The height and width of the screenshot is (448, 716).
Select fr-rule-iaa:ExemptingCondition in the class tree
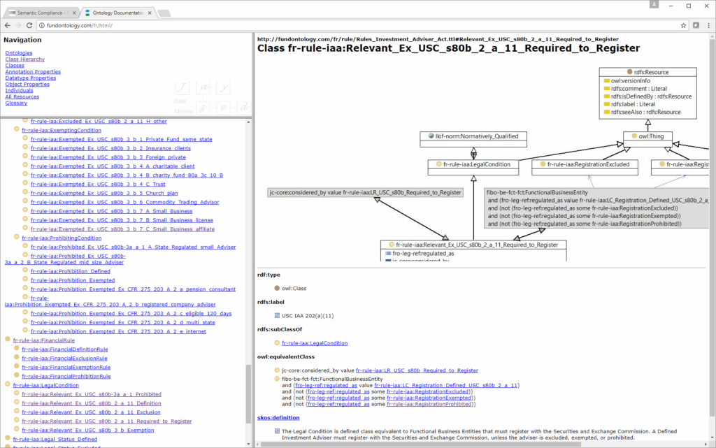tap(62, 131)
